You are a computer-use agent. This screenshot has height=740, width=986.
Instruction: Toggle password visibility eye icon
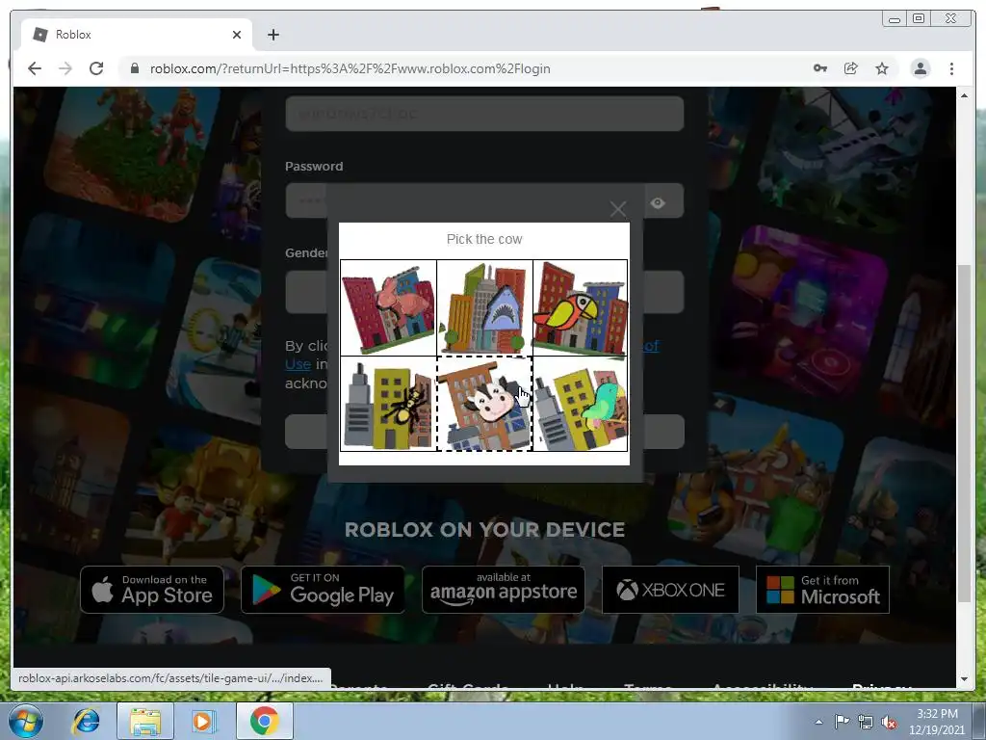pyautogui.click(x=658, y=202)
